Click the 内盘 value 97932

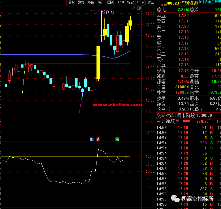point(216,92)
